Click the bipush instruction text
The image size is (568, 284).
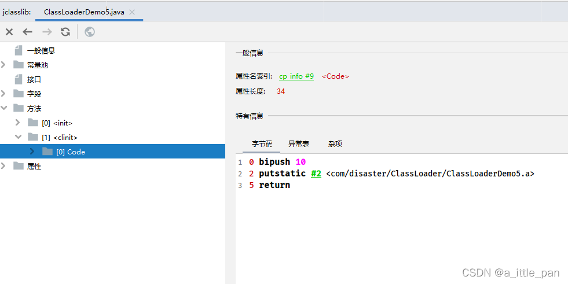click(274, 162)
